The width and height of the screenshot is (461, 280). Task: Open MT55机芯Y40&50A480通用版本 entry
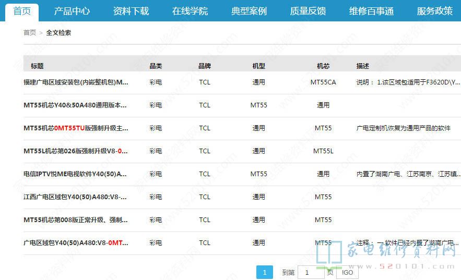coord(75,105)
